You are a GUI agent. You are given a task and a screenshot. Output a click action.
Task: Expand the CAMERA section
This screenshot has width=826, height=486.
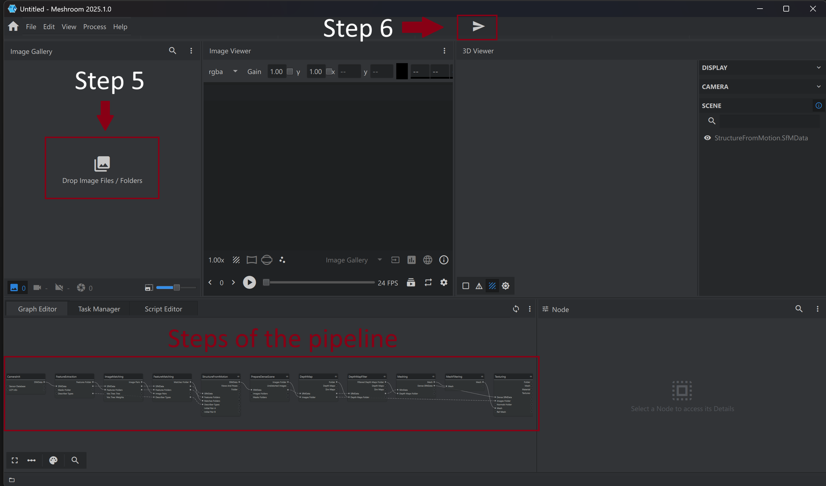click(762, 86)
